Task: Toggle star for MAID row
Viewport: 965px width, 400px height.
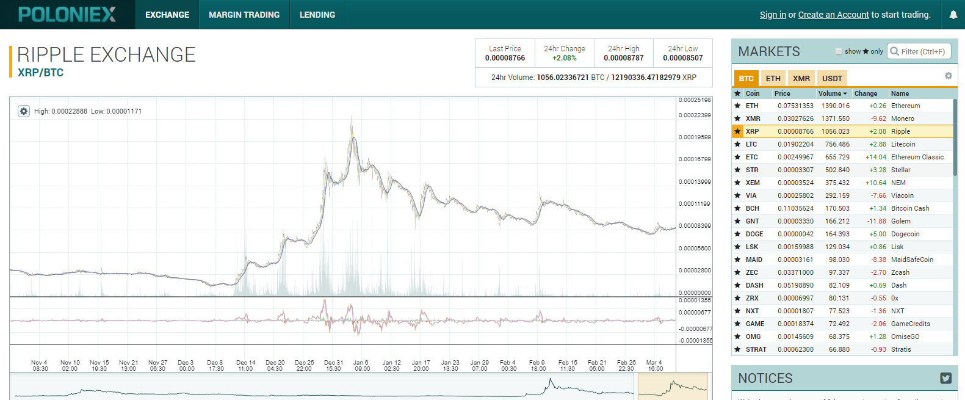Action: pyautogui.click(x=737, y=260)
